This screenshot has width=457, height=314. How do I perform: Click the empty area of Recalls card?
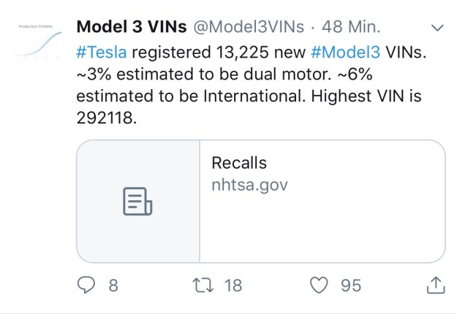[x=322, y=230]
